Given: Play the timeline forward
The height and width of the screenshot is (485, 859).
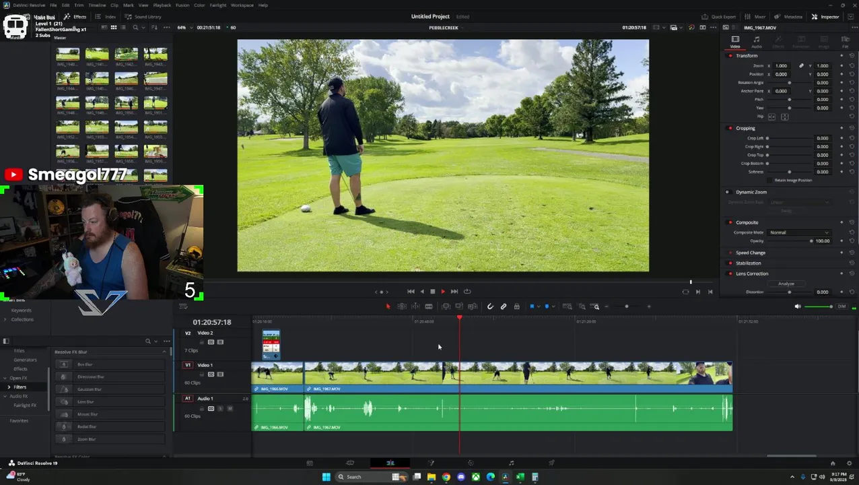Looking at the screenshot, I should pos(443,292).
